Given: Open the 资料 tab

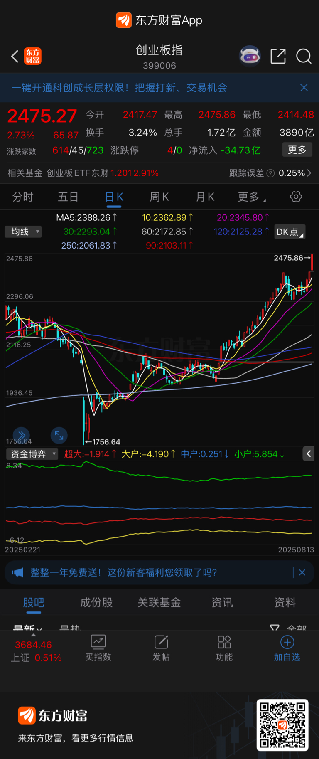Looking at the screenshot, I should pyautogui.click(x=285, y=602).
